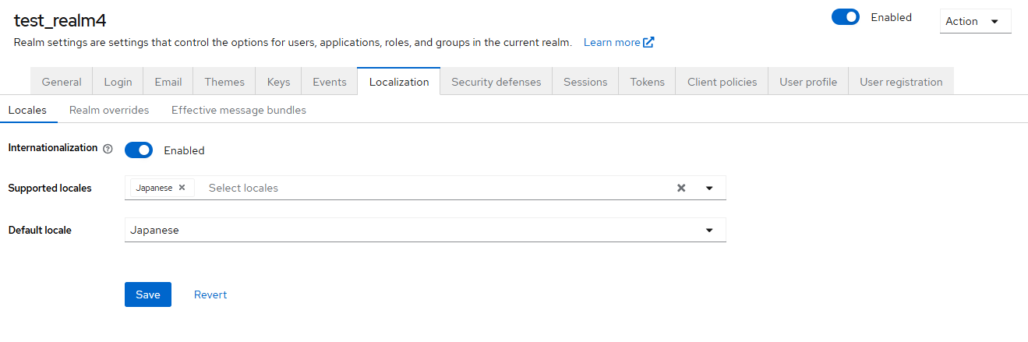The width and height of the screenshot is (1028, 342).
Task: Go to the Realm overrides subtab
Action: coord(109,110)
